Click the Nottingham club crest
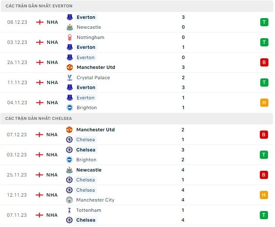 point(70,37)
